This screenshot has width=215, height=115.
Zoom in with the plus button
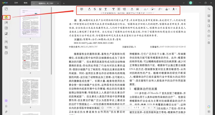click(x=118, y=108)
